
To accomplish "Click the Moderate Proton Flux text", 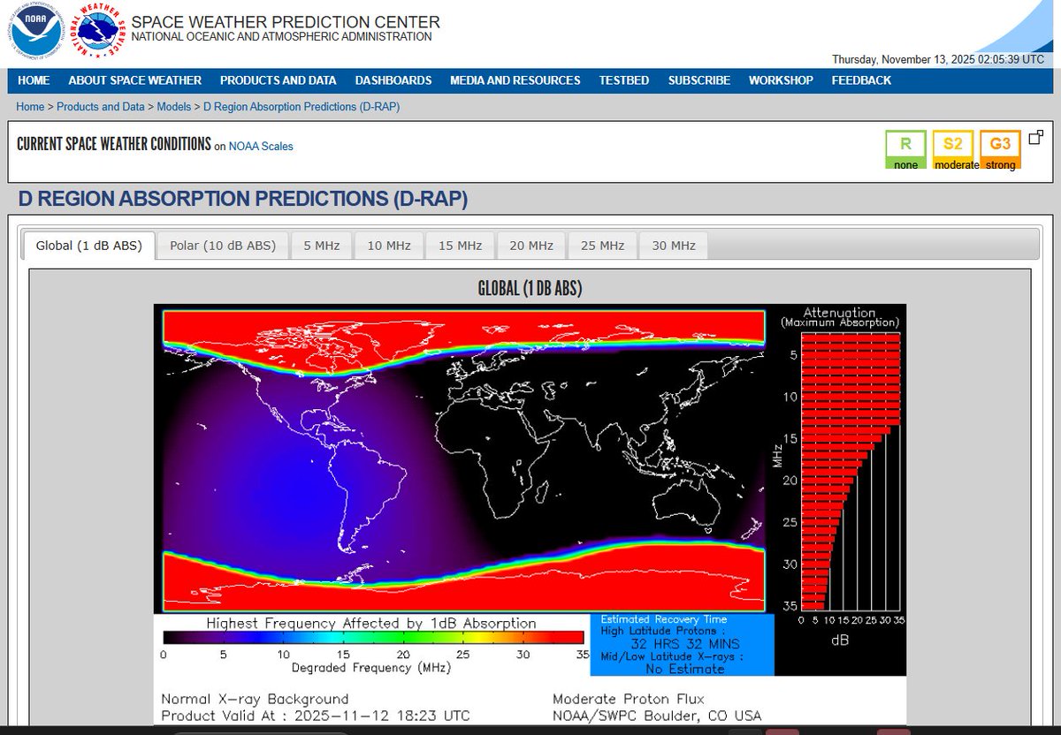I will click(x=628, y=699).
